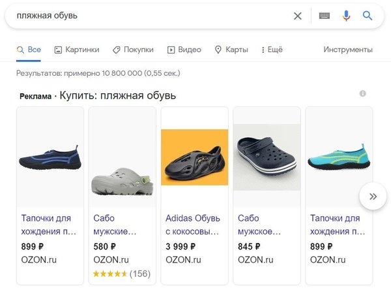Open the on-screen keyboard input tool
This screenshot has width=391, height=290.
(x=325, y=16)
